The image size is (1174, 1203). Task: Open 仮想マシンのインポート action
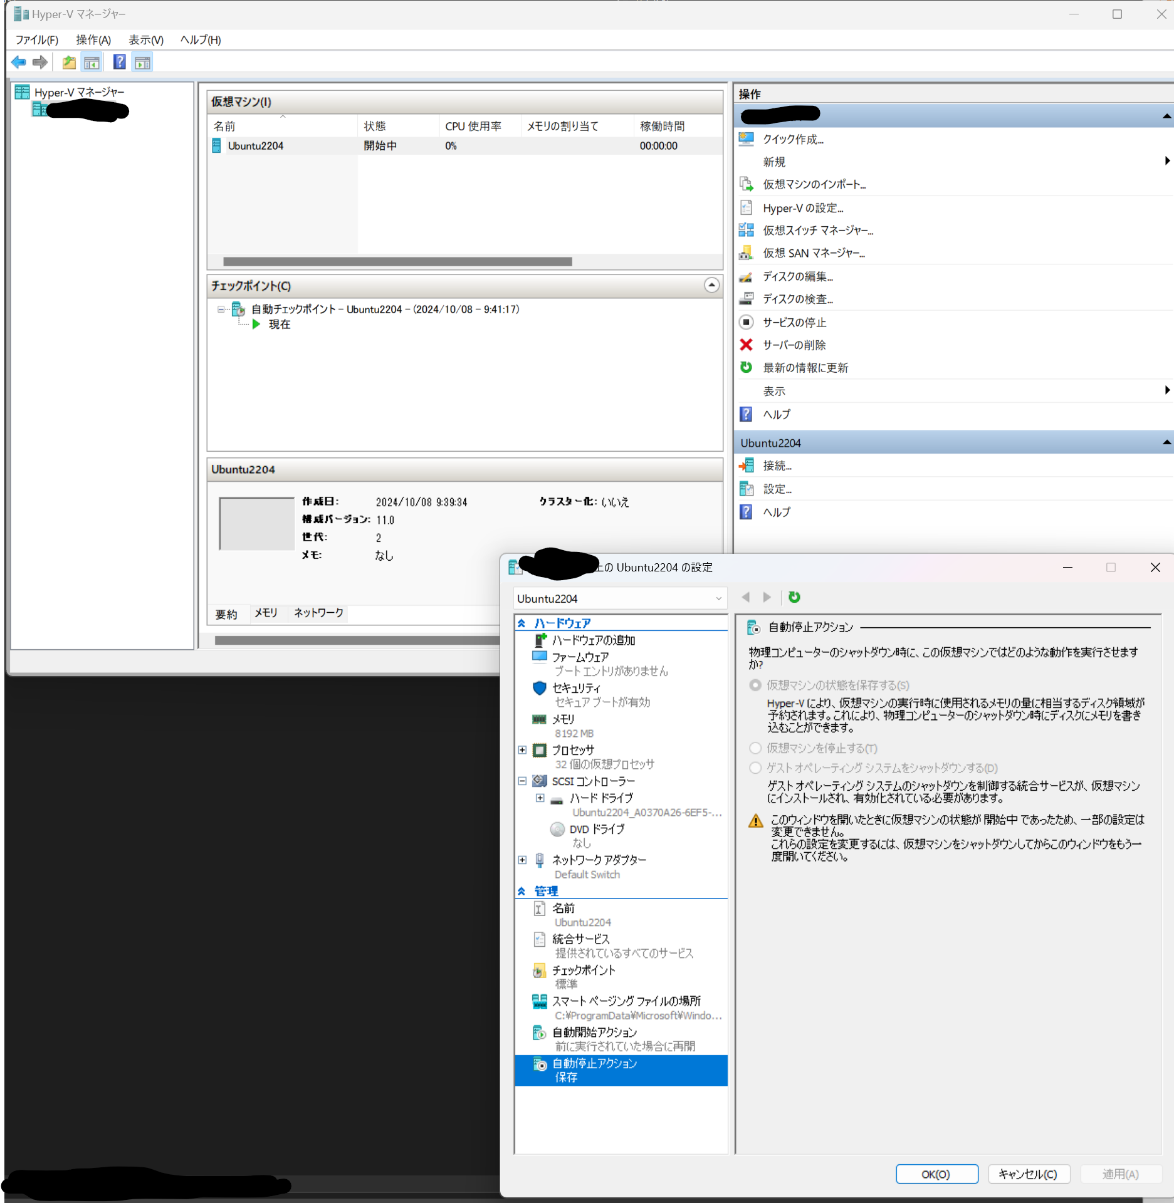(814, 184)
